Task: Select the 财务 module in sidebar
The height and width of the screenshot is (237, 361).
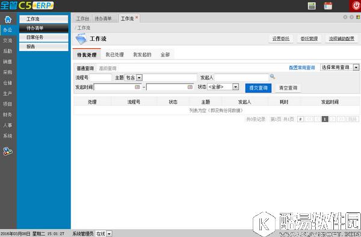Action: pyautogui.click(x=8, y=114)
